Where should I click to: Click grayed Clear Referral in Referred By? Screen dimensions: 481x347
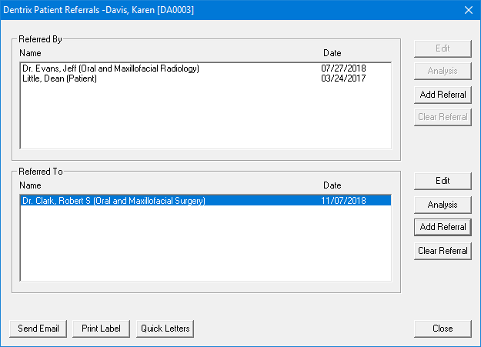tap(443, 117)
